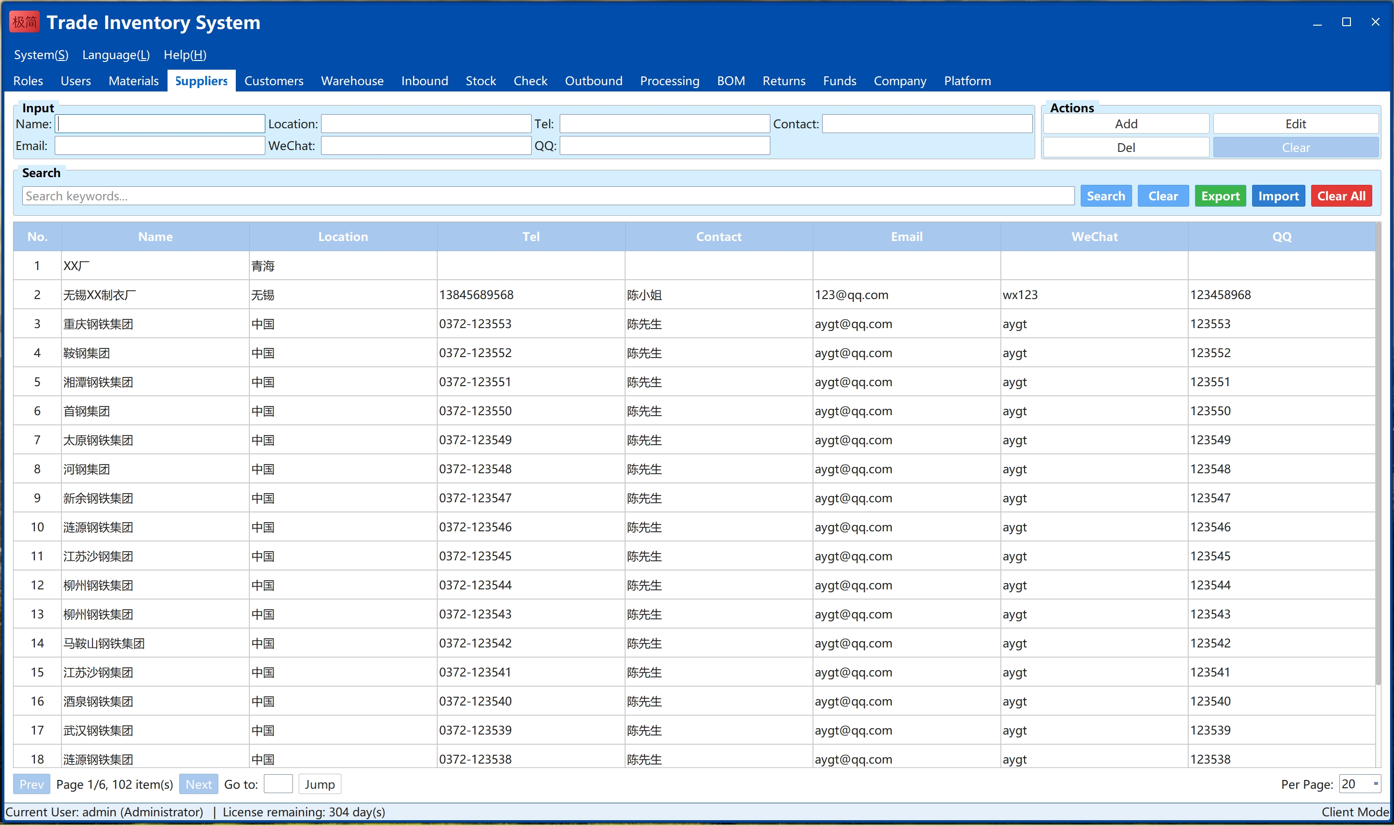The height and width of the screenshot is (826, 1394).
Task: Switch to the Roles tab
Action: tap(28, 81)
